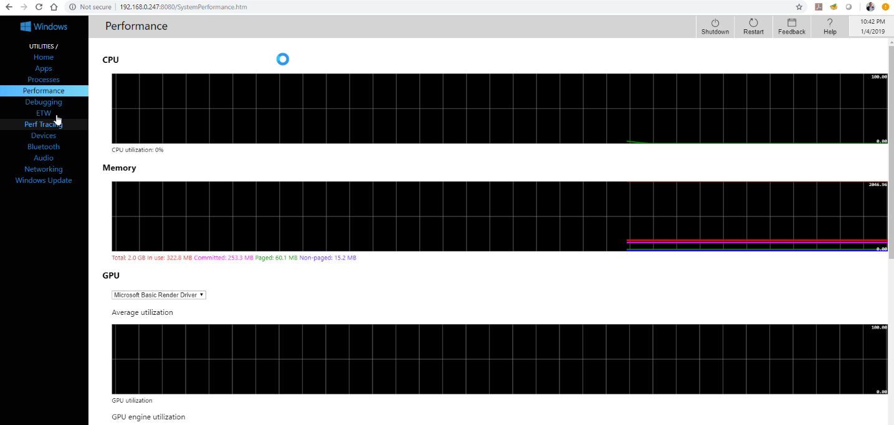
Task: Open Microsoft Basic Render Driver dropdown
Action: [x=159, y=295]
